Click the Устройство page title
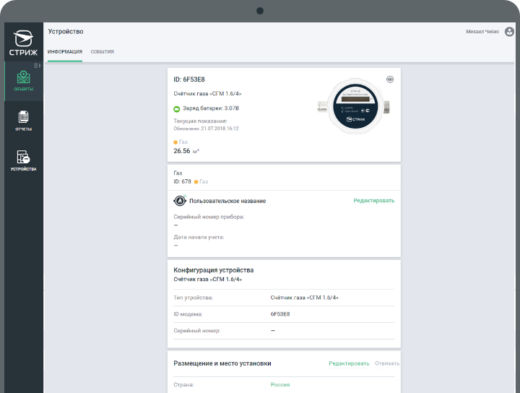The width and height of the screenshot is (520, 393). click(66, 32)
